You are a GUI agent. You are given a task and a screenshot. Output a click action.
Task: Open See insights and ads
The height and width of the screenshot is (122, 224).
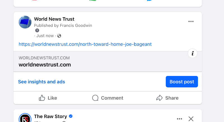click(41, 82)
